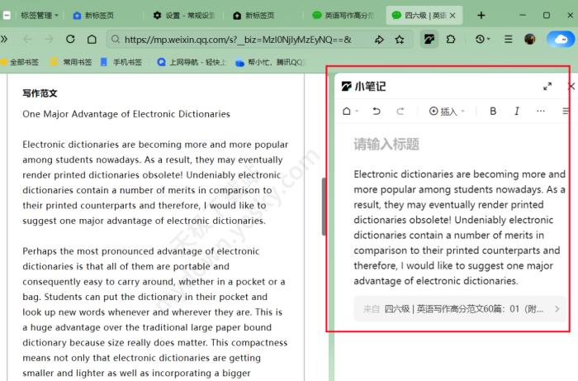This screenshot has height=381, width=578.
Task: Open the note home icon dropdown
Action: point(350,112)
